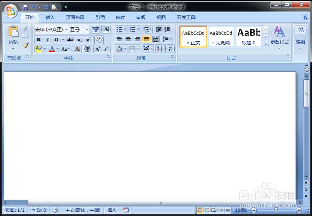Sort text with the A-Z icon
The width and height of the screenshot is (312, 216).
160,48
